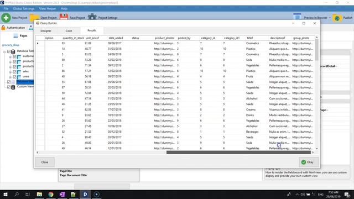Toggle the customers table checkbox
This screenshot has width=354, height=199.
click(14, 56)
